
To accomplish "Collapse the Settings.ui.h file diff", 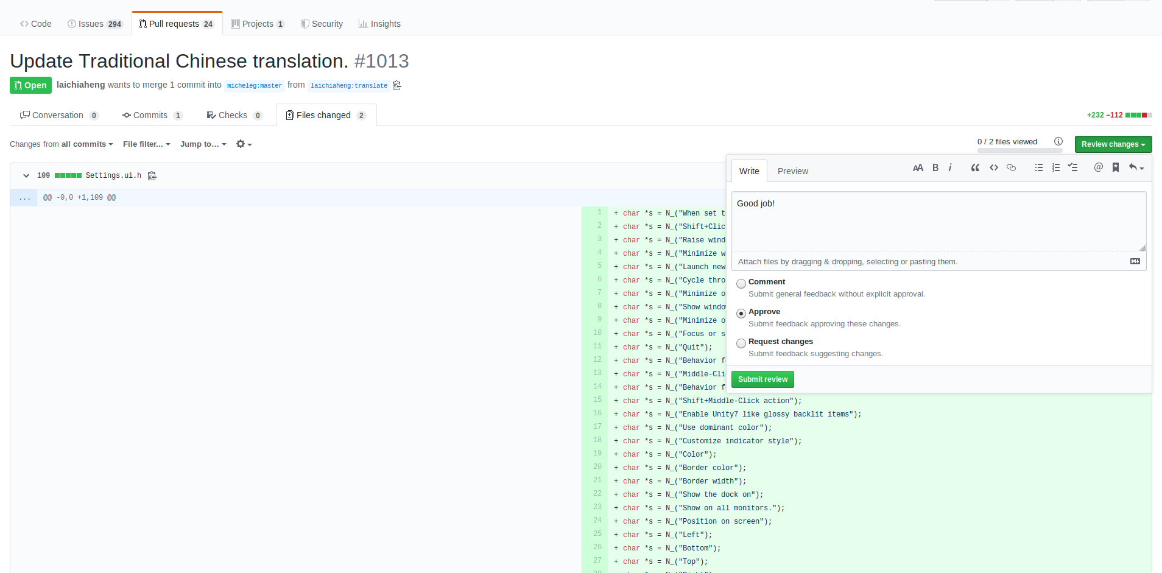I will pyautogui.click(x=26, y=176).
